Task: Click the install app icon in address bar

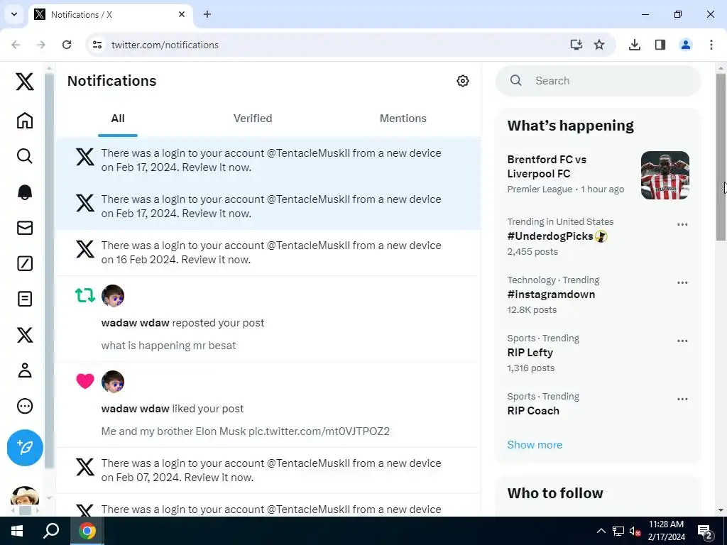Action: pos(576,45)
